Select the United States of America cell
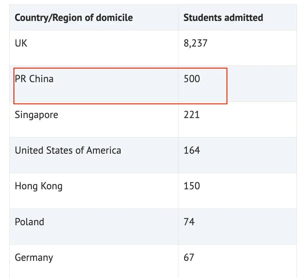This screenshot has height=278, width=305. pyautogui.click(x=68, y=150)
